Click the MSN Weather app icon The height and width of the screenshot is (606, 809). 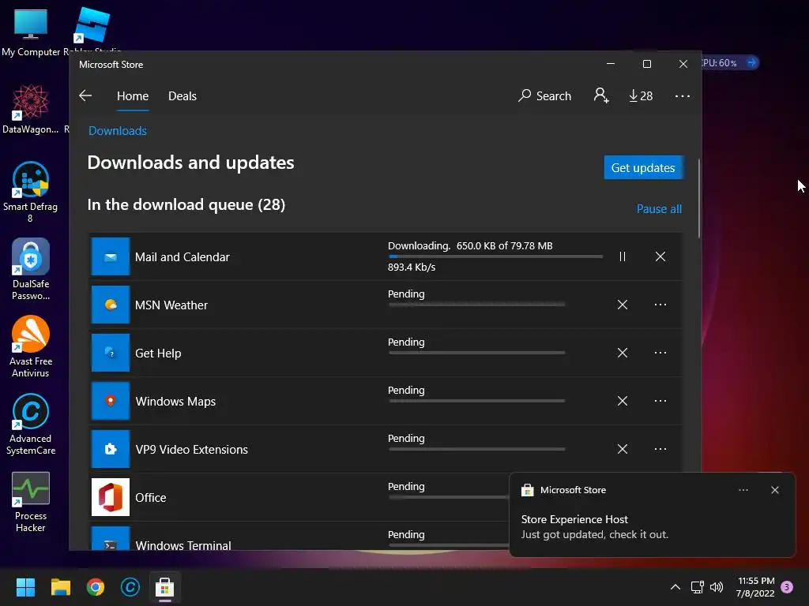pyautogui.click(x=111, y=305)
